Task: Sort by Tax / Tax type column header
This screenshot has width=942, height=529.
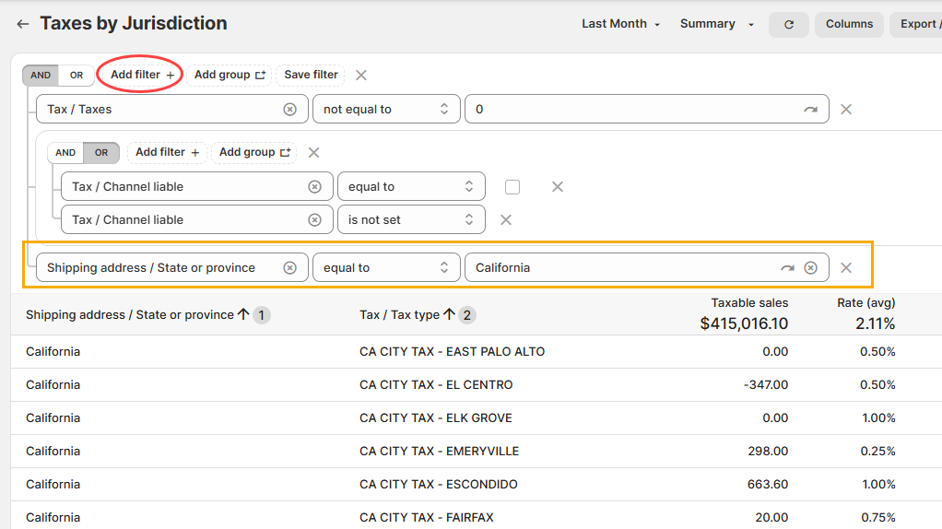Action: coord(399,314)
